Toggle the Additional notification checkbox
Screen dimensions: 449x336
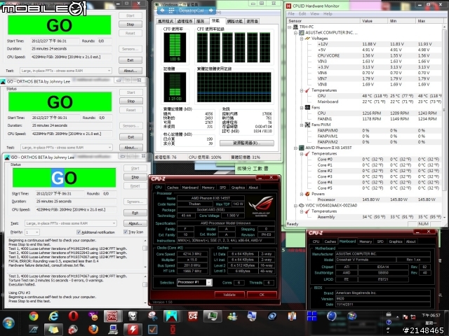click(79, 232)
